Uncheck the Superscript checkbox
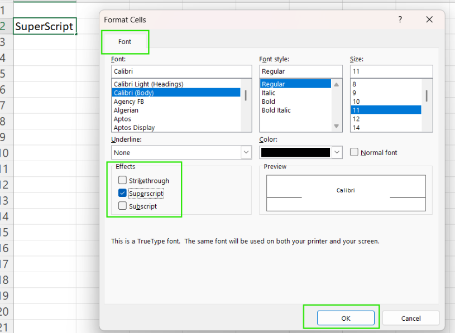Image resolution: width=455 pixels, height=333 pixels. click(x=122, y=194)
